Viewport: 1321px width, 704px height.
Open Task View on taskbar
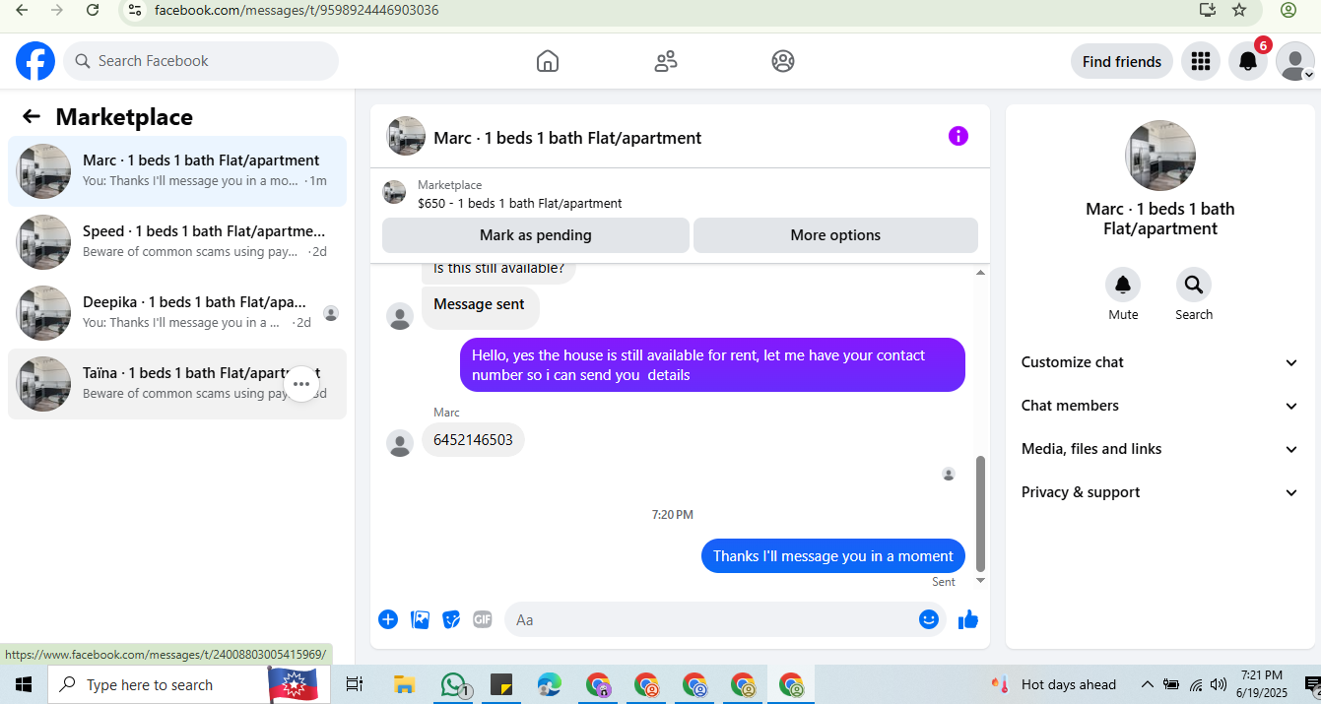(x=355, y=684)
